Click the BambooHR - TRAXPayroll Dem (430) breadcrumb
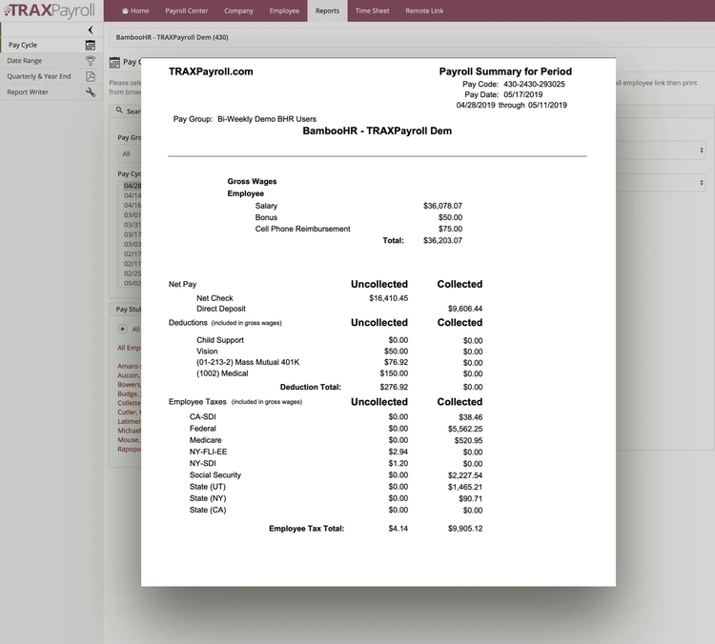 [172, 37]
